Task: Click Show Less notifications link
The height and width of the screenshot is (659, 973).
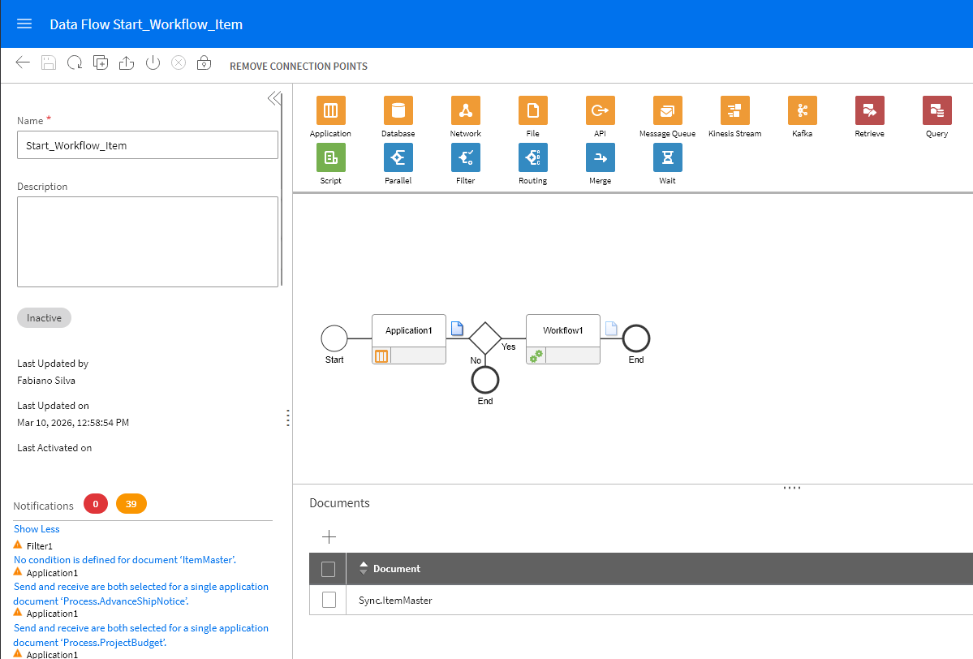Action: tap(37, 528)
